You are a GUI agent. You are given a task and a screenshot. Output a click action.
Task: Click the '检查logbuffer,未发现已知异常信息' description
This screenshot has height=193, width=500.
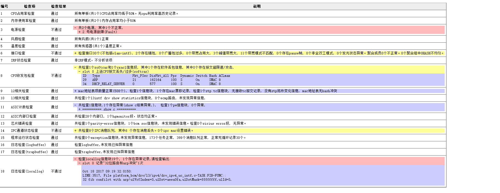pos(104,145)
